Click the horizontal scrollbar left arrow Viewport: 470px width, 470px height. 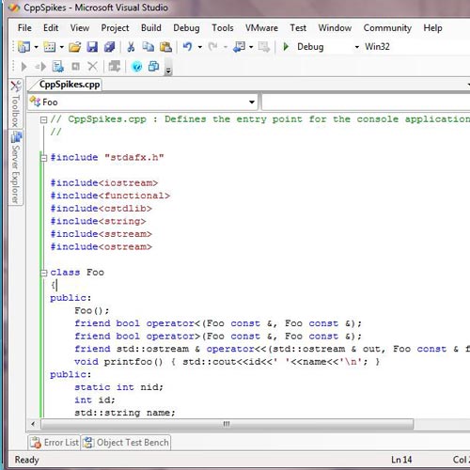[33, 424]
